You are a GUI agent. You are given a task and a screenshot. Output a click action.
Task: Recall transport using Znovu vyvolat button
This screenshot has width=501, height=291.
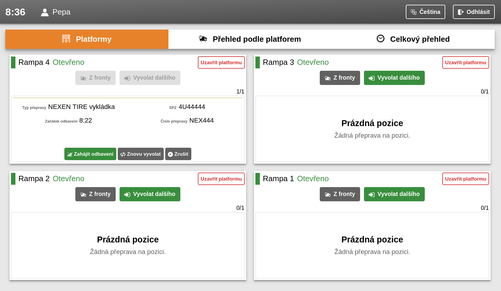tap(141, 154)
